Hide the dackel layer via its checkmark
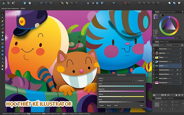This screenshot has height=115, width=184. [x=180, y=65]
